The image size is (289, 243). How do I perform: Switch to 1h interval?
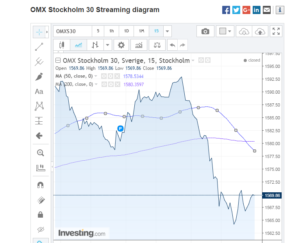click(112, 31)
